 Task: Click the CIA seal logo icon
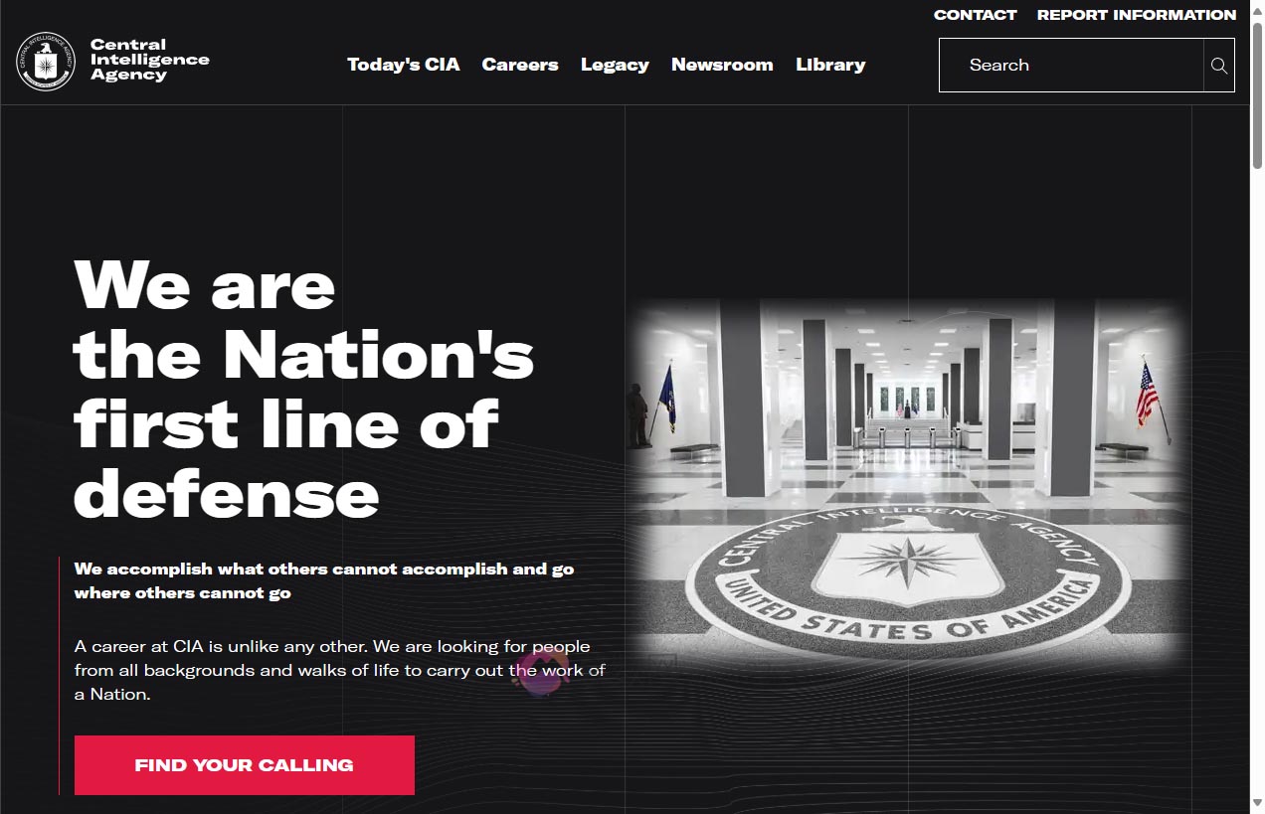pos(44,62)
